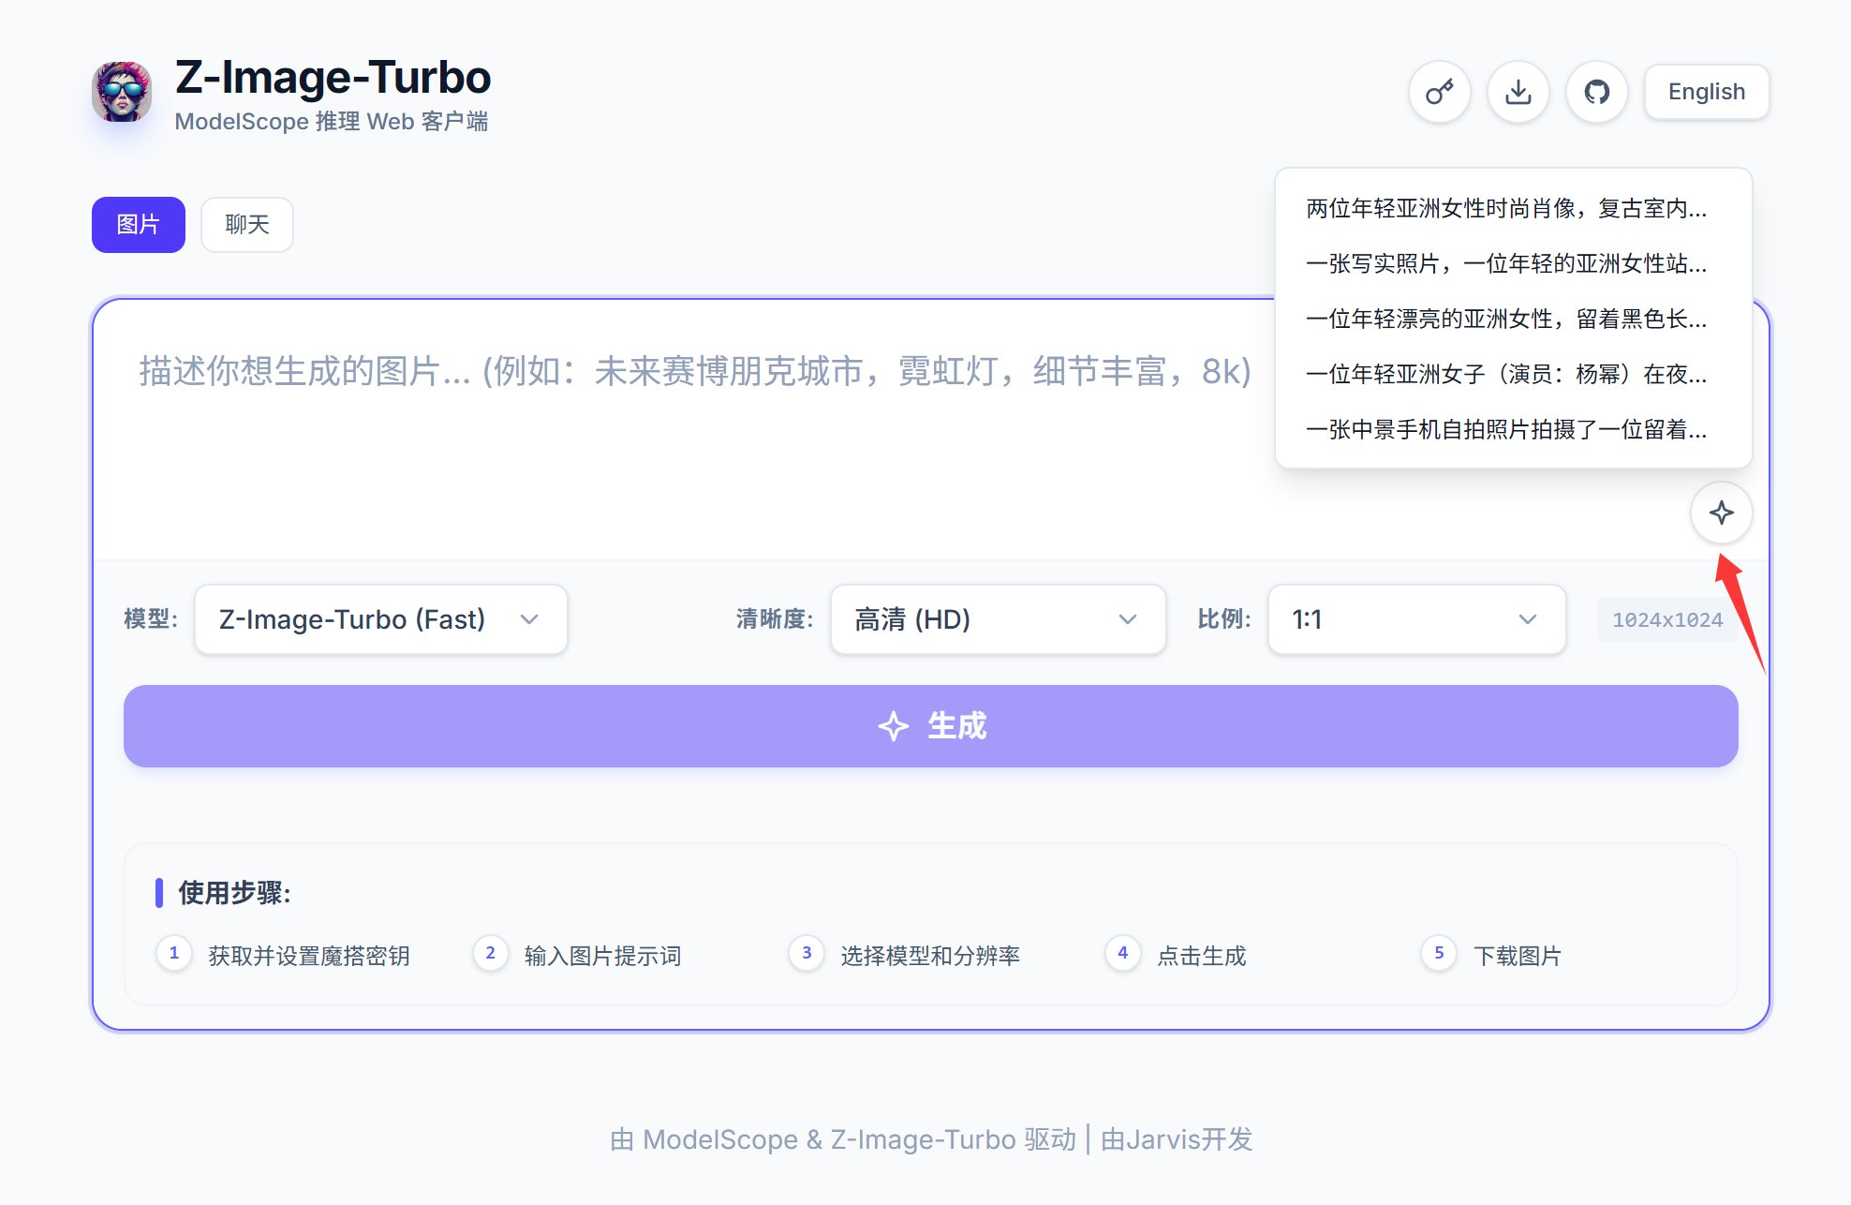Open the GitHub icon link

(1596, 92)
